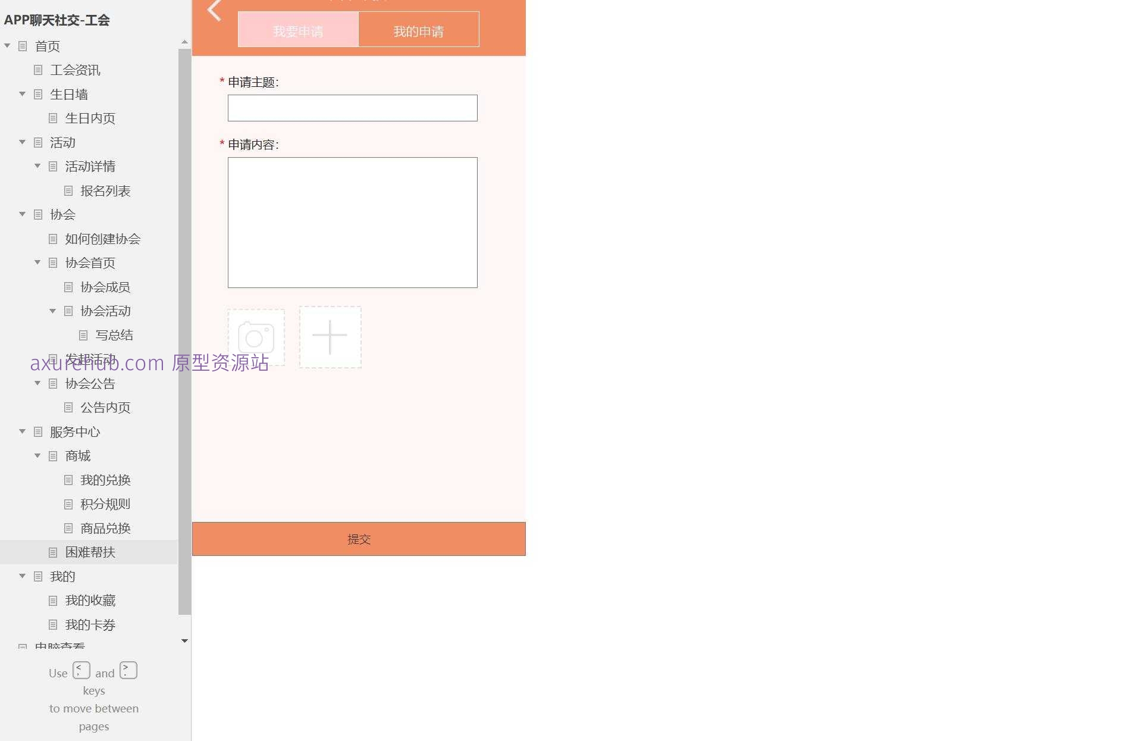The width and height of the screenshot is (1126, 741).
Task: Click the page icon next to 工会资讯
Action: pos(37,70)
